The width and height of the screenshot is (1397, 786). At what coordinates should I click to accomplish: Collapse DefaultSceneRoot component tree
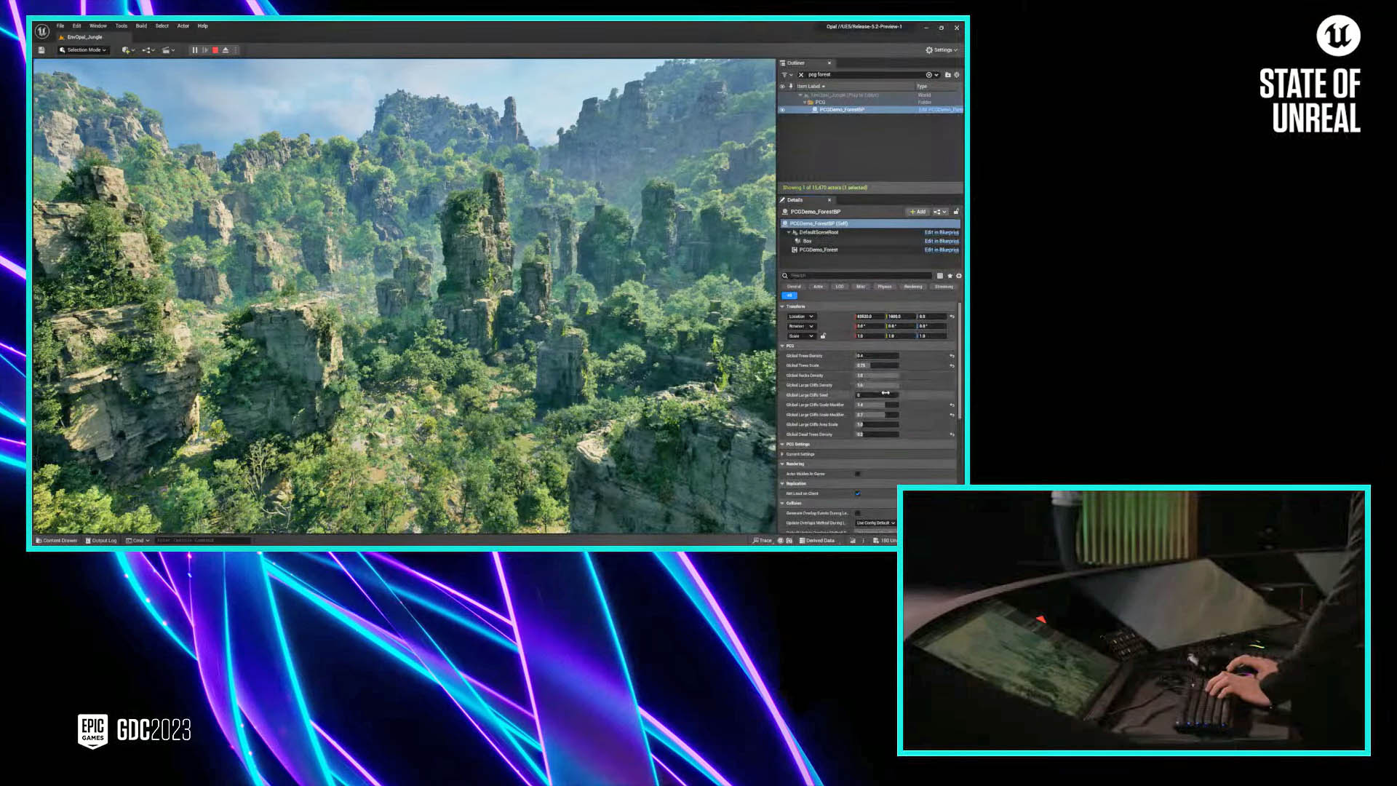point(789,232)
